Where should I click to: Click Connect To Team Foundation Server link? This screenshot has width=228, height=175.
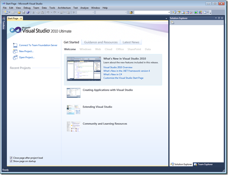(x=38, y=45)
